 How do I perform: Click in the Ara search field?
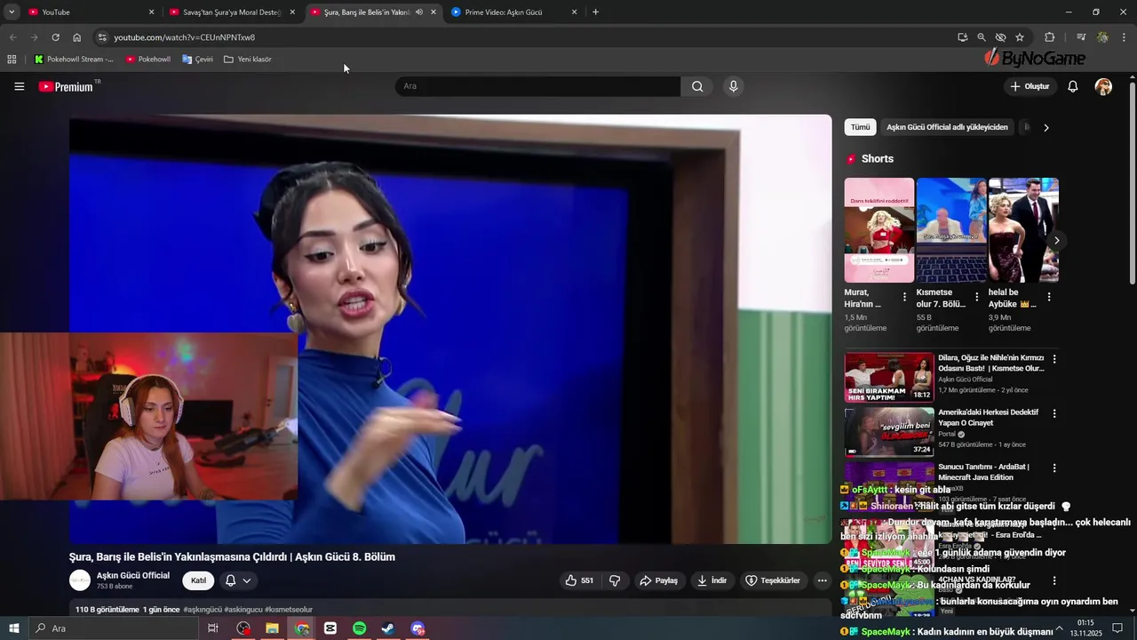coord(537,86)
